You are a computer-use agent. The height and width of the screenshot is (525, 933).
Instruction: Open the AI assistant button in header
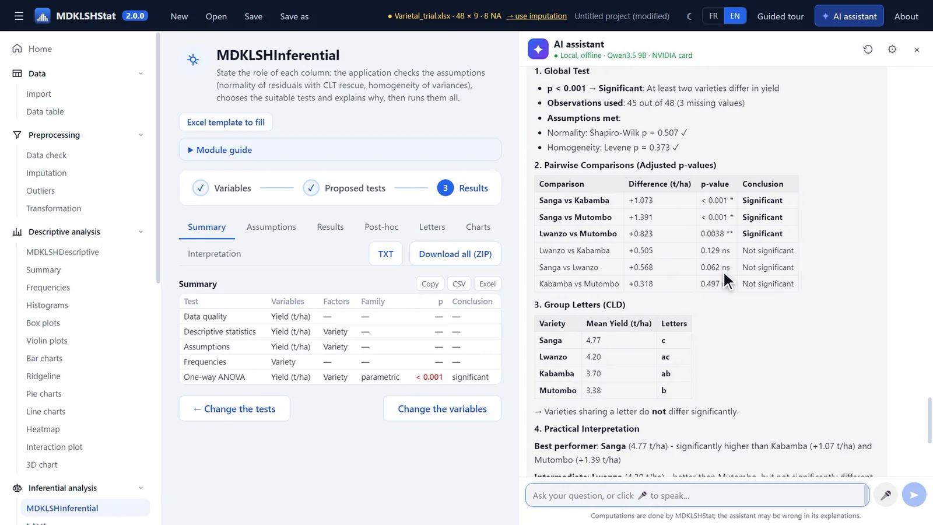click(849, 16)
